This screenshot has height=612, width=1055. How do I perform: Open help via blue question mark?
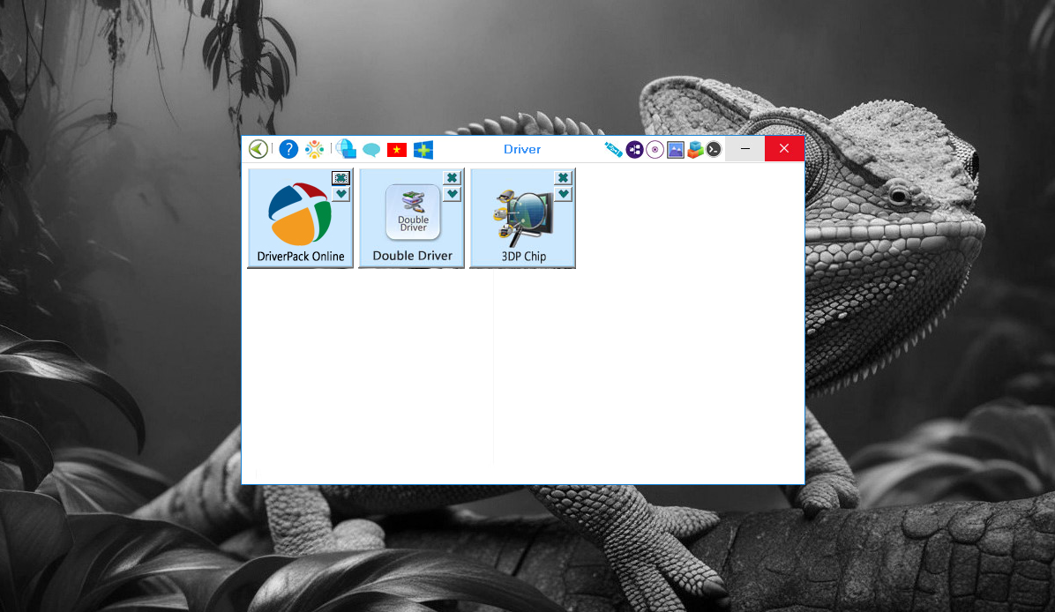[x=288, y=149]
